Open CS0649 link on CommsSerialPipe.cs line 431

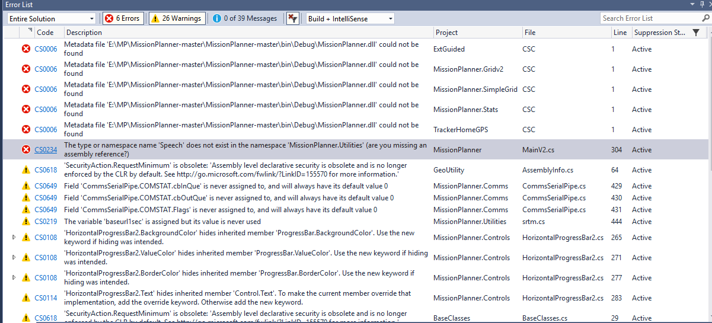pos(46,210)
